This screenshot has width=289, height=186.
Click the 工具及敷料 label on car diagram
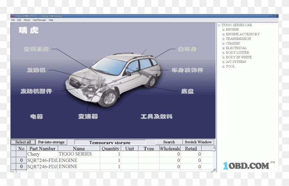[x=157, y=117]
